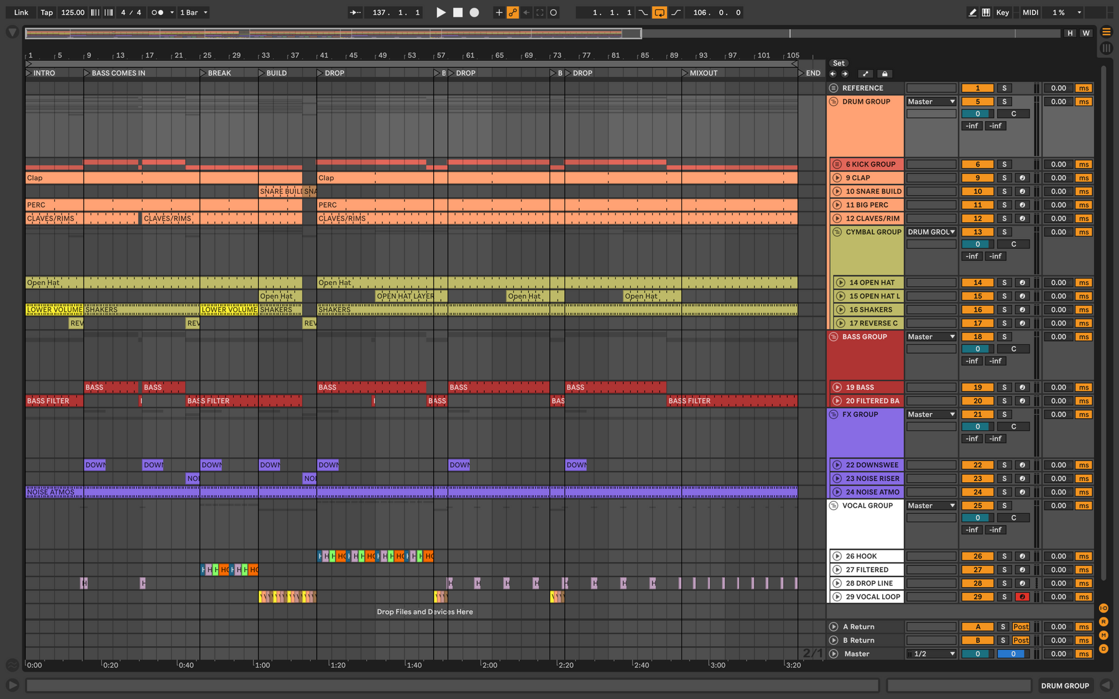Toggle the Track Delay D button
The height and width of the screenshot is (699, 1119).
pos(1103,649)
